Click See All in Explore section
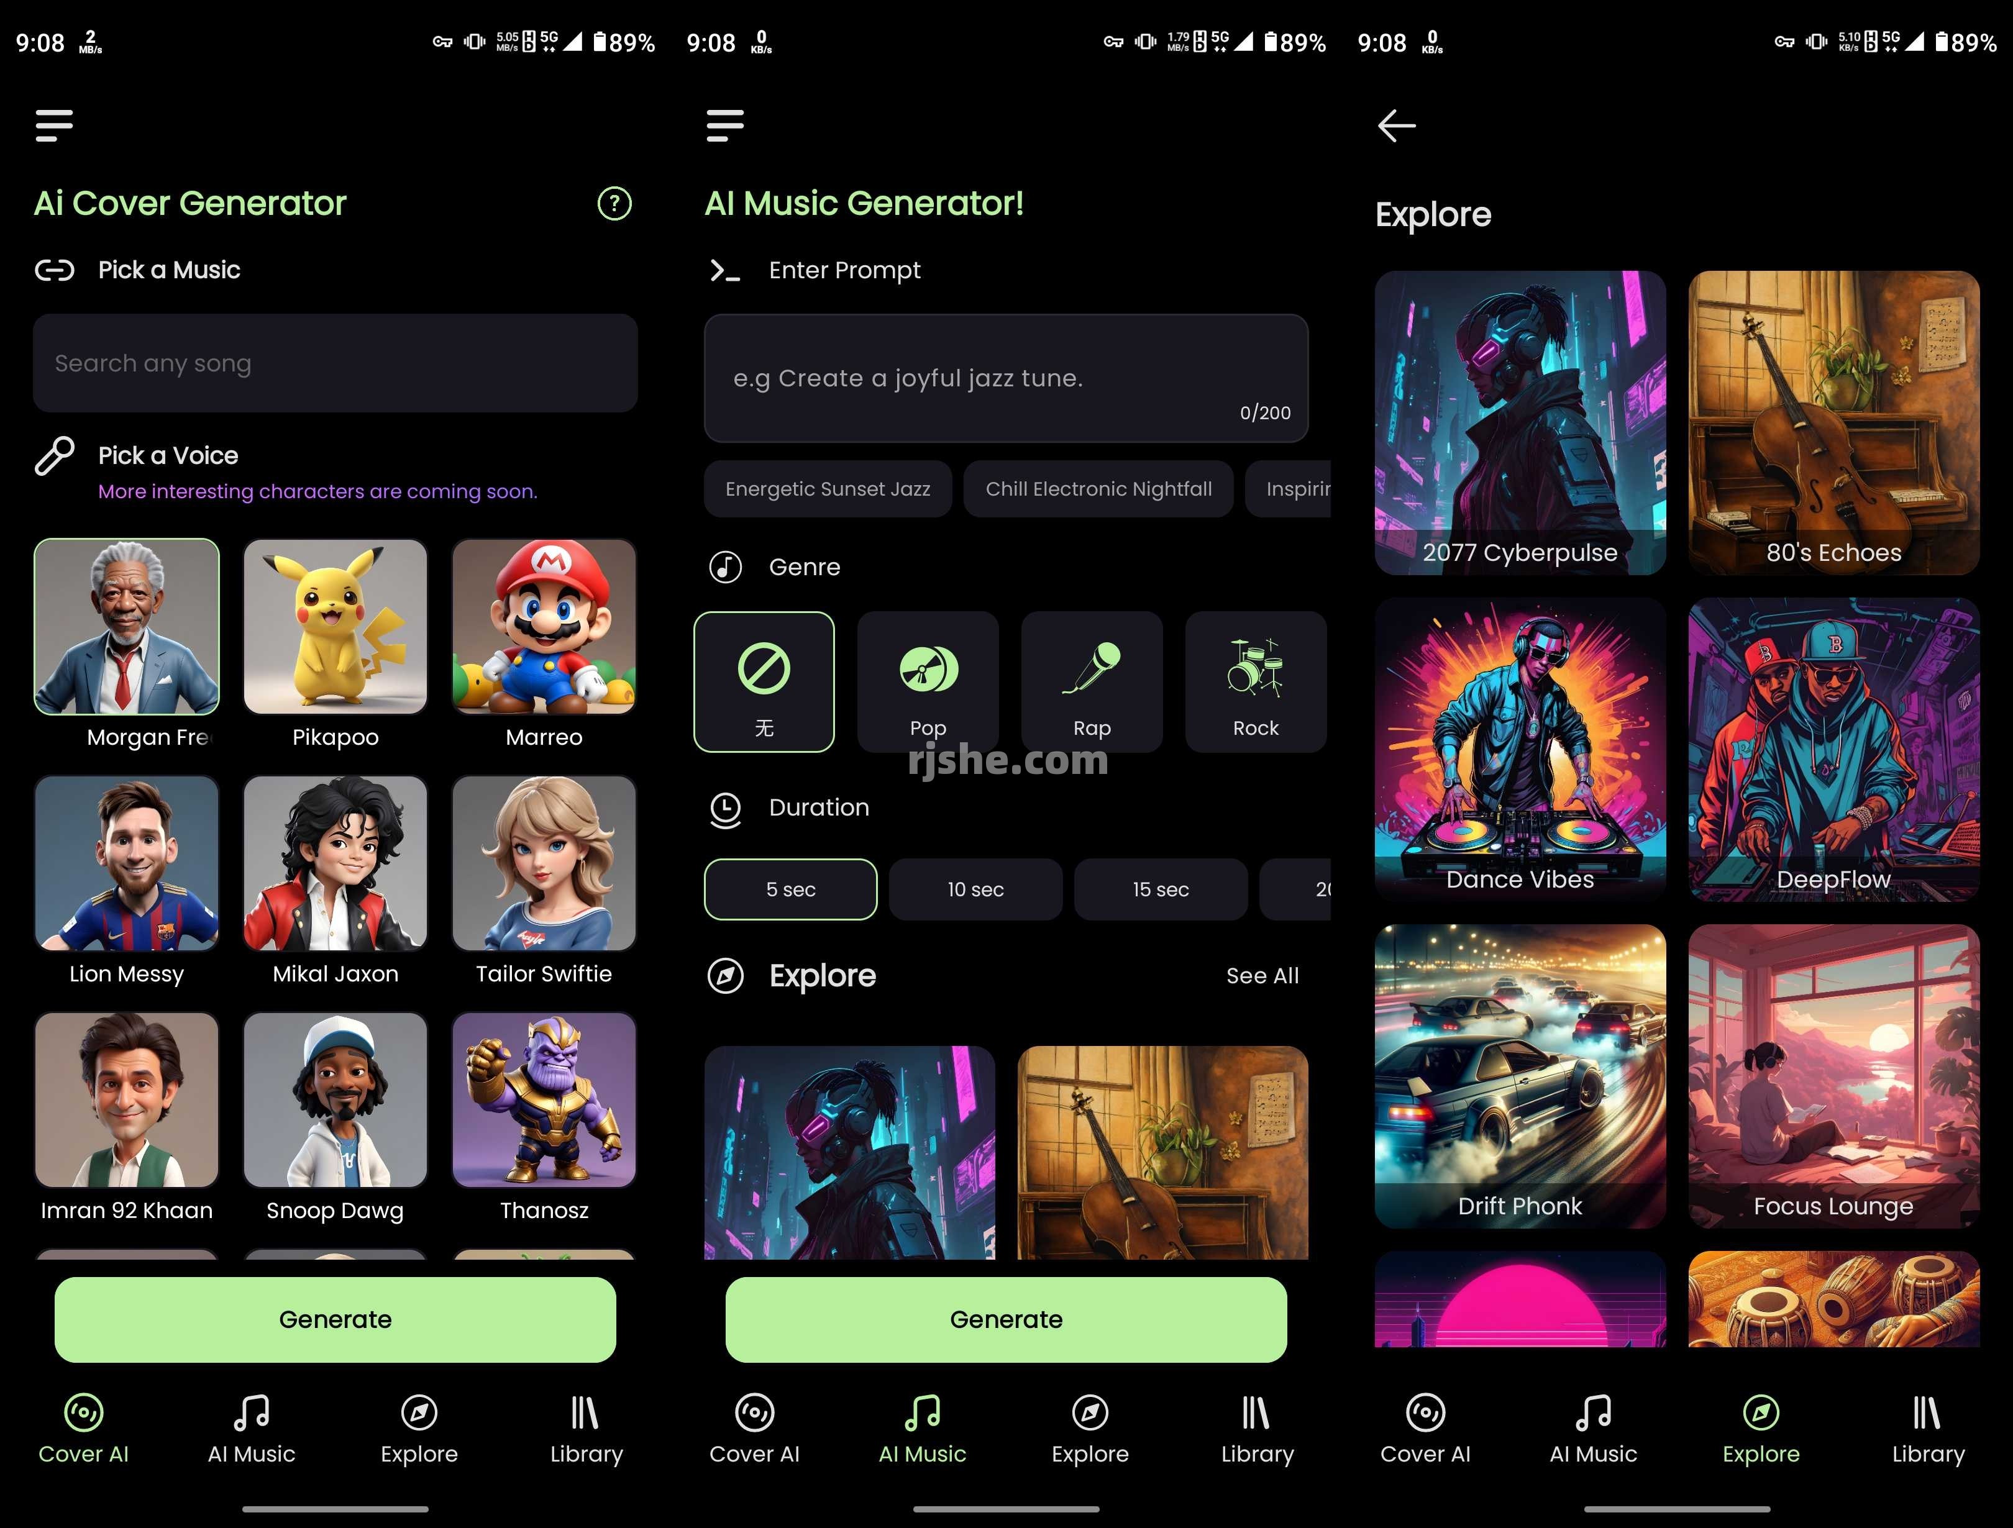The height and width of the screenshot is (1528, 2013). [x=1262, y=975]
